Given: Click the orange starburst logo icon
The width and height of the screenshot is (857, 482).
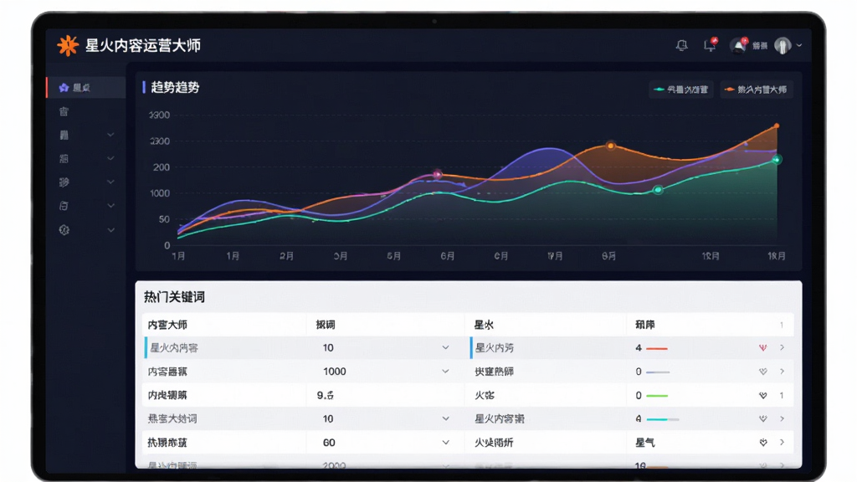Looking at the screenshot, I should [68, 45].
